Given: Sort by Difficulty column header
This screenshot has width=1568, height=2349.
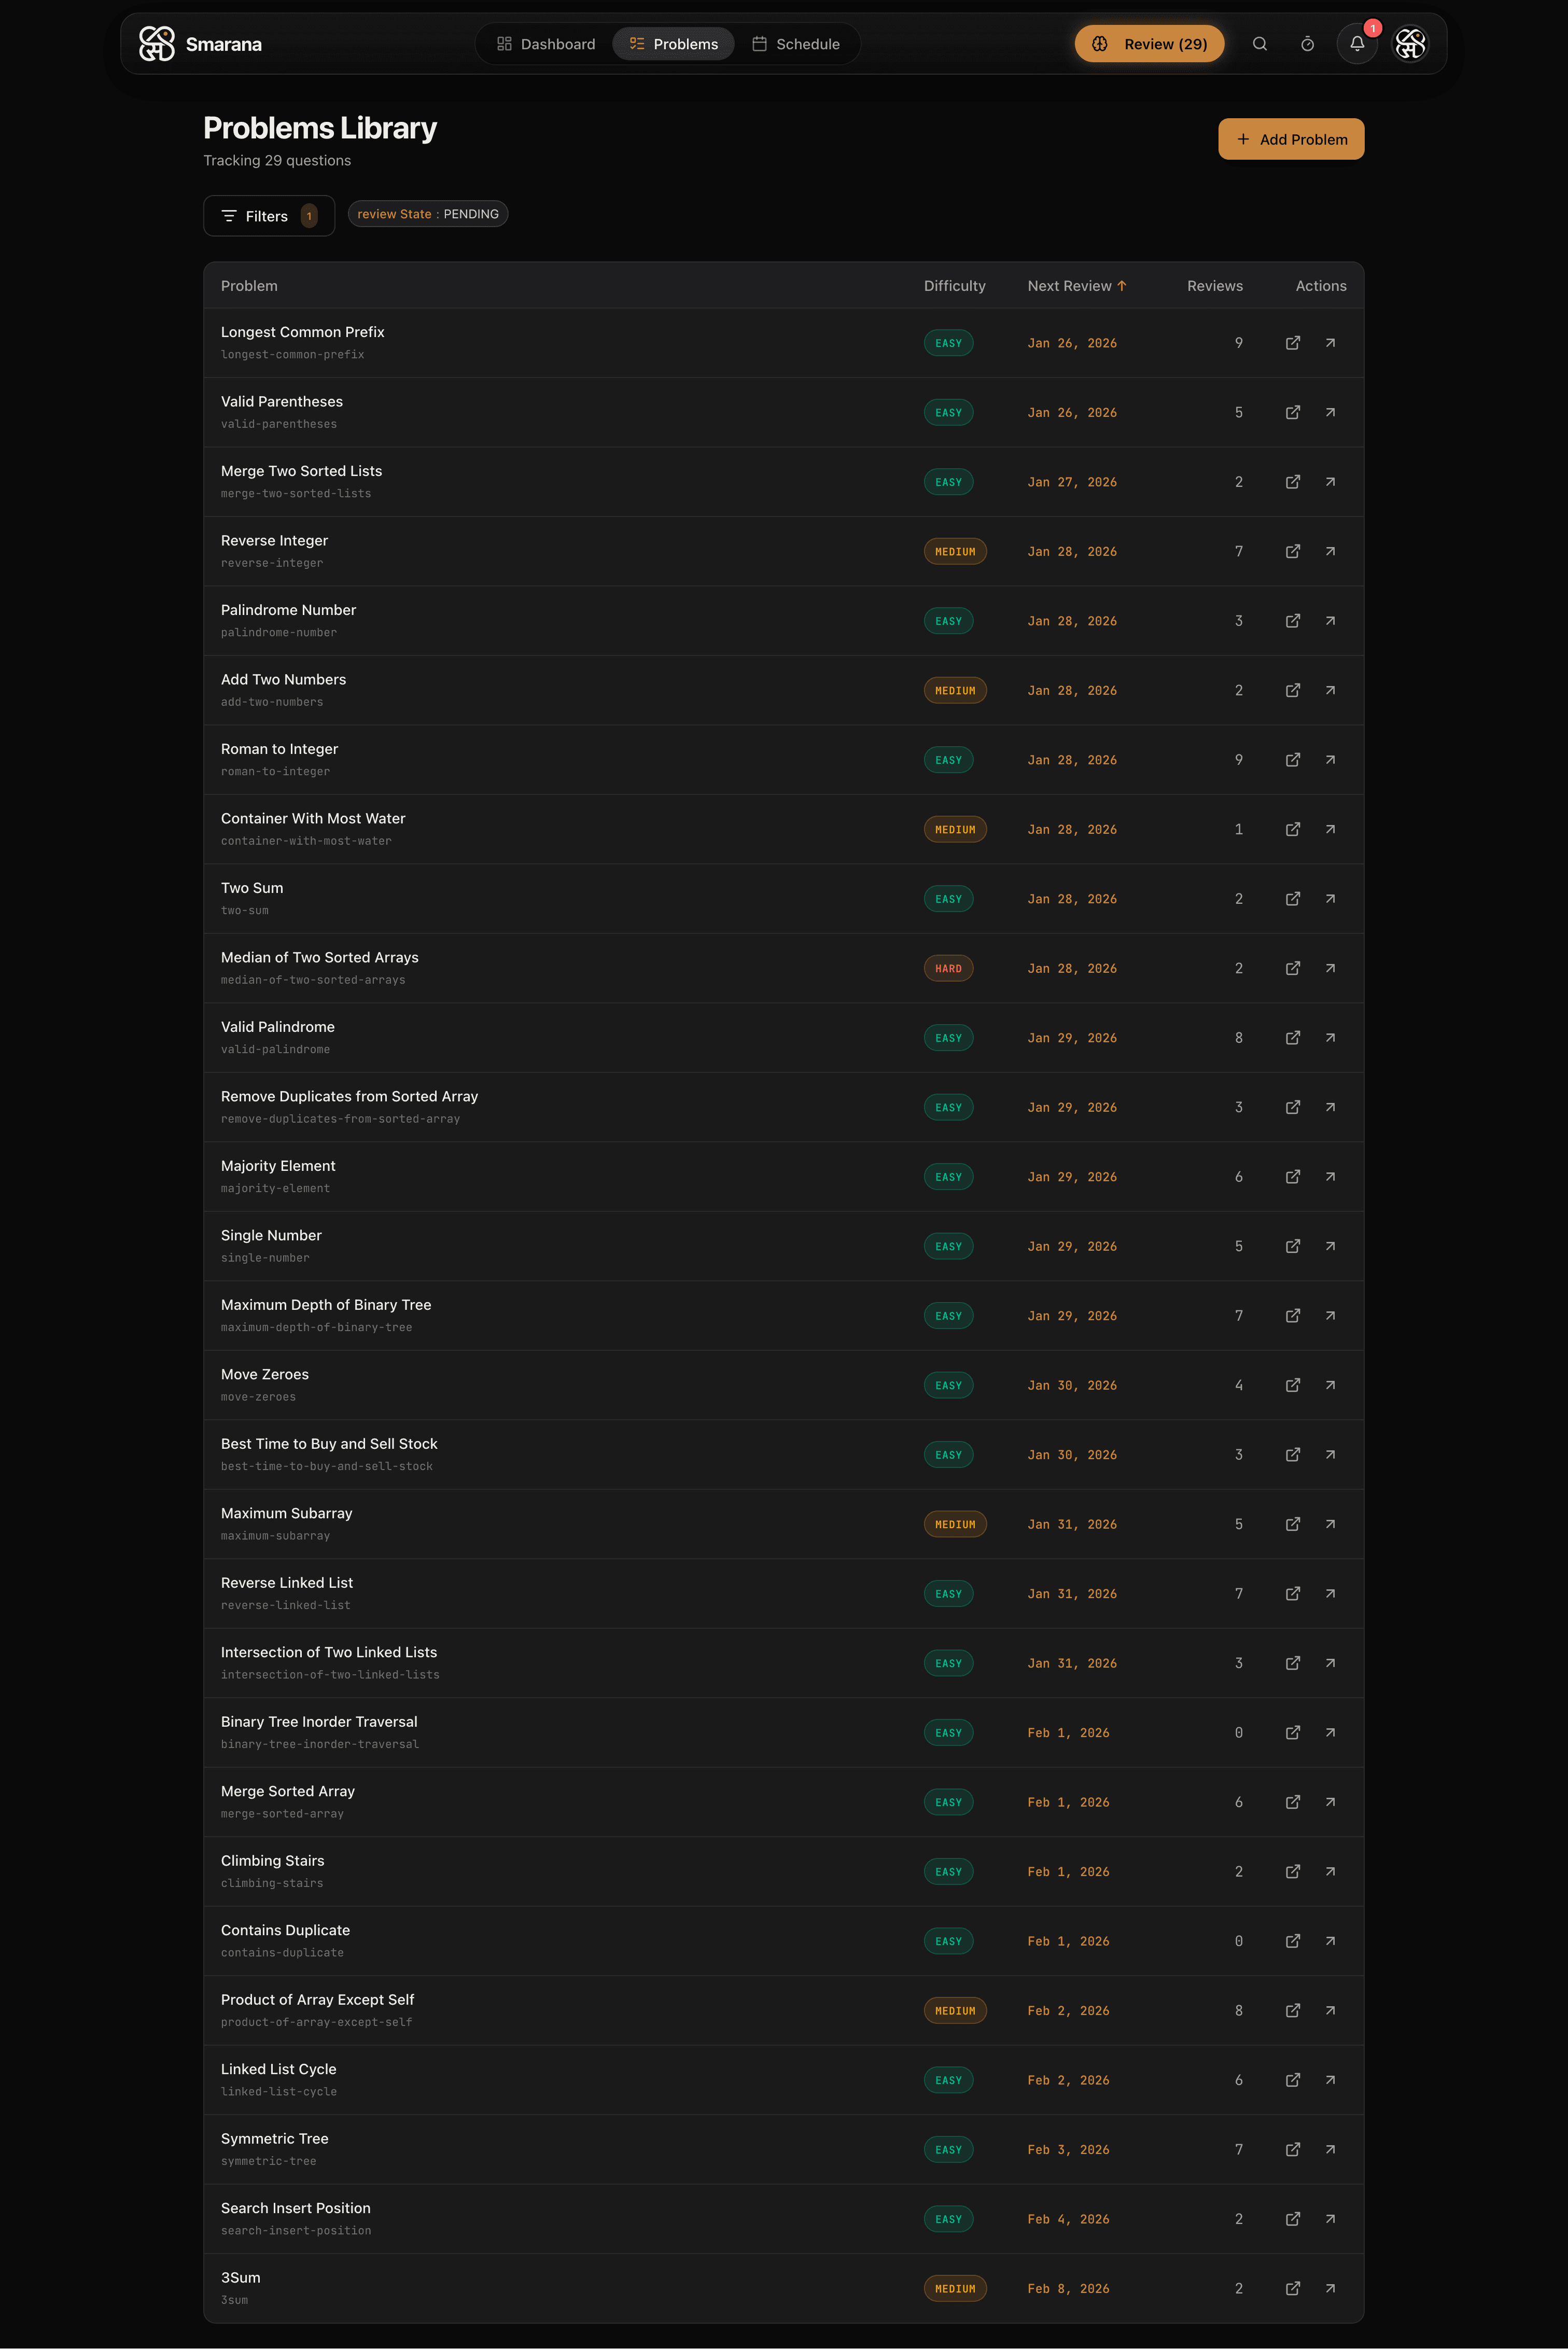Looking at the screenshot, I should pos(954,286).
